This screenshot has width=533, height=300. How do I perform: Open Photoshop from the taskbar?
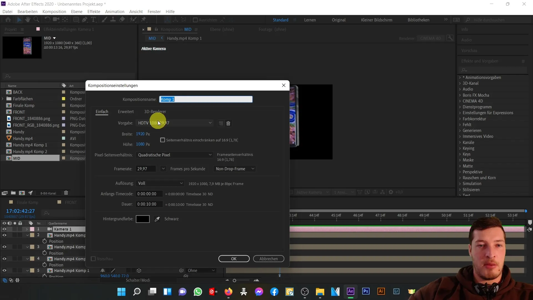pyautogui.click(x=366, y=291)
